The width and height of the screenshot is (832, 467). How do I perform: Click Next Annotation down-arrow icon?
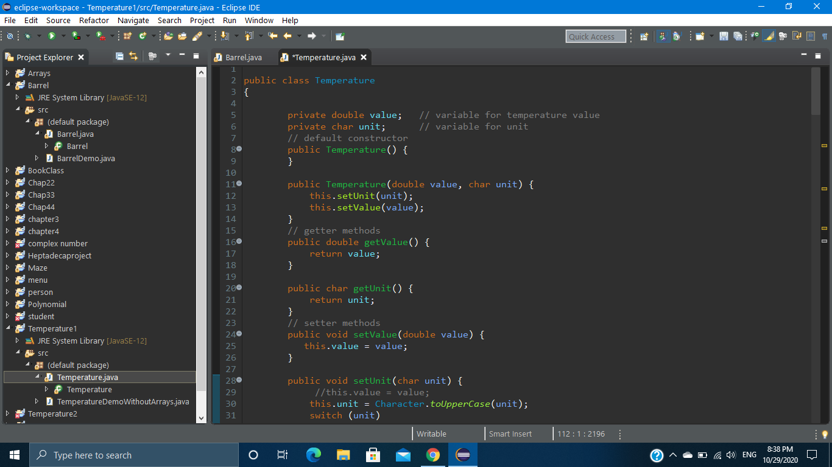click(224, 36)
